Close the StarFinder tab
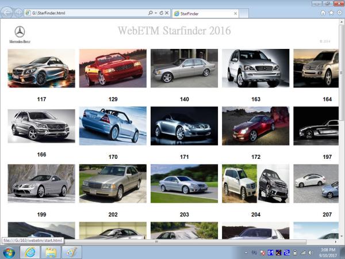 [235, 13]
